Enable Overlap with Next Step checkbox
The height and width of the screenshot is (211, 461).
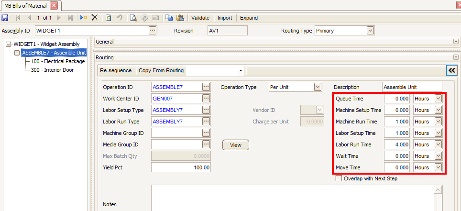(x=339, y=178)
